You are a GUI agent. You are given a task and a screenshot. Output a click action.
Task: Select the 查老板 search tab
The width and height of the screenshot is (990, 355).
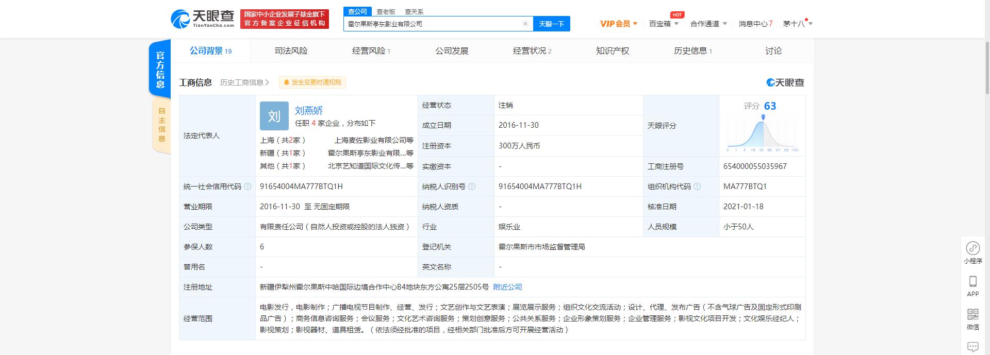coord(386,11)
